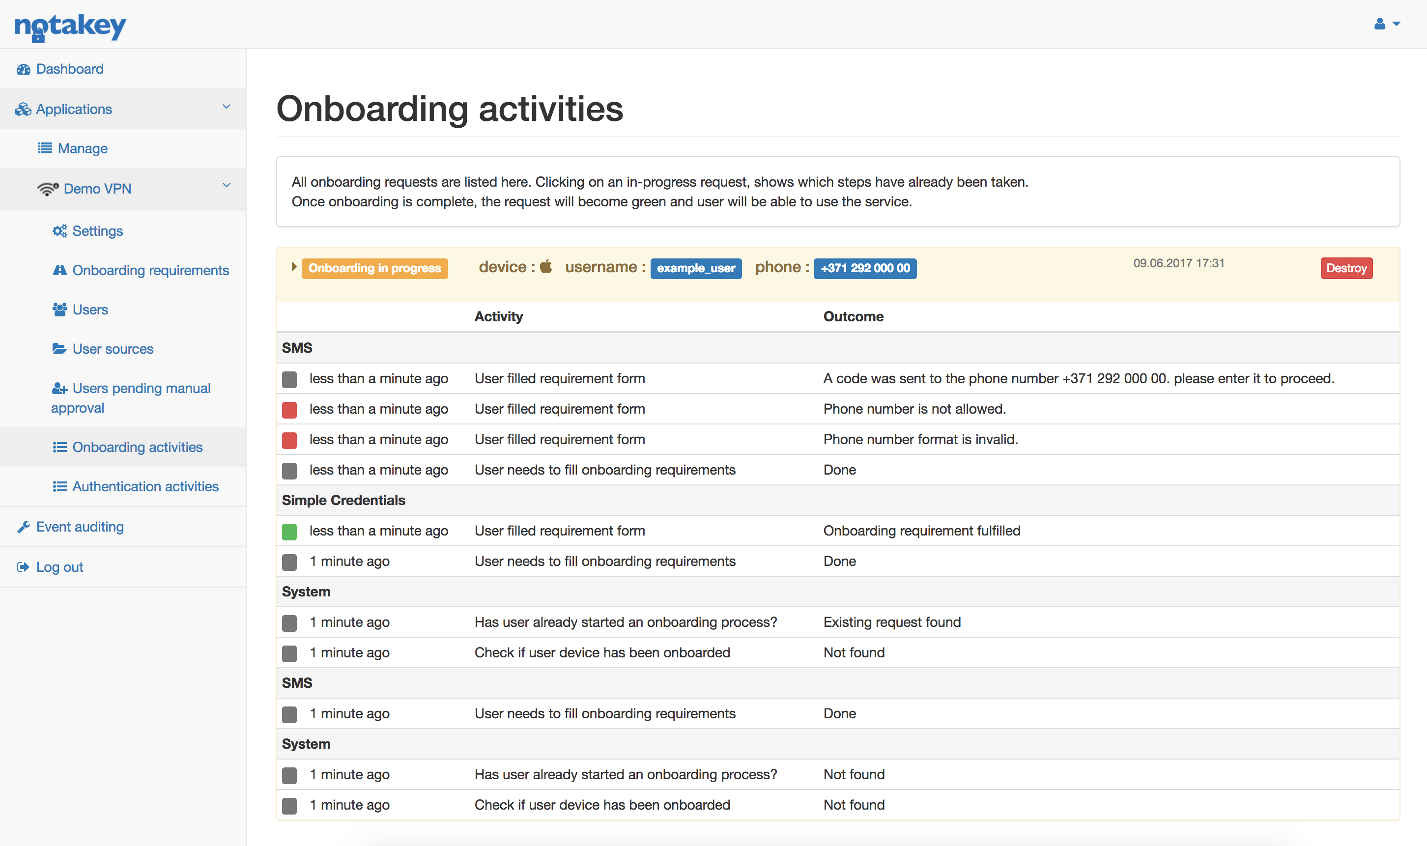The height and width of the screenshot is (846, 1427).
Task: Collapse the Demo VPN submenu chevron
Action: click(x=227, y=185)
